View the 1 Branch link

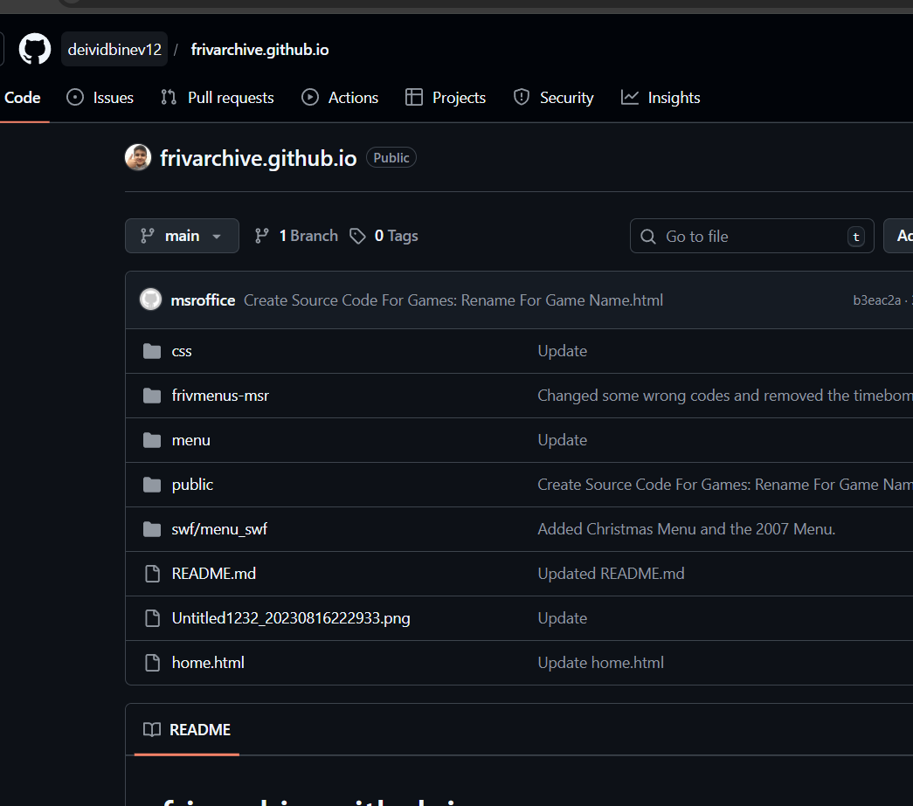[296, 236]
